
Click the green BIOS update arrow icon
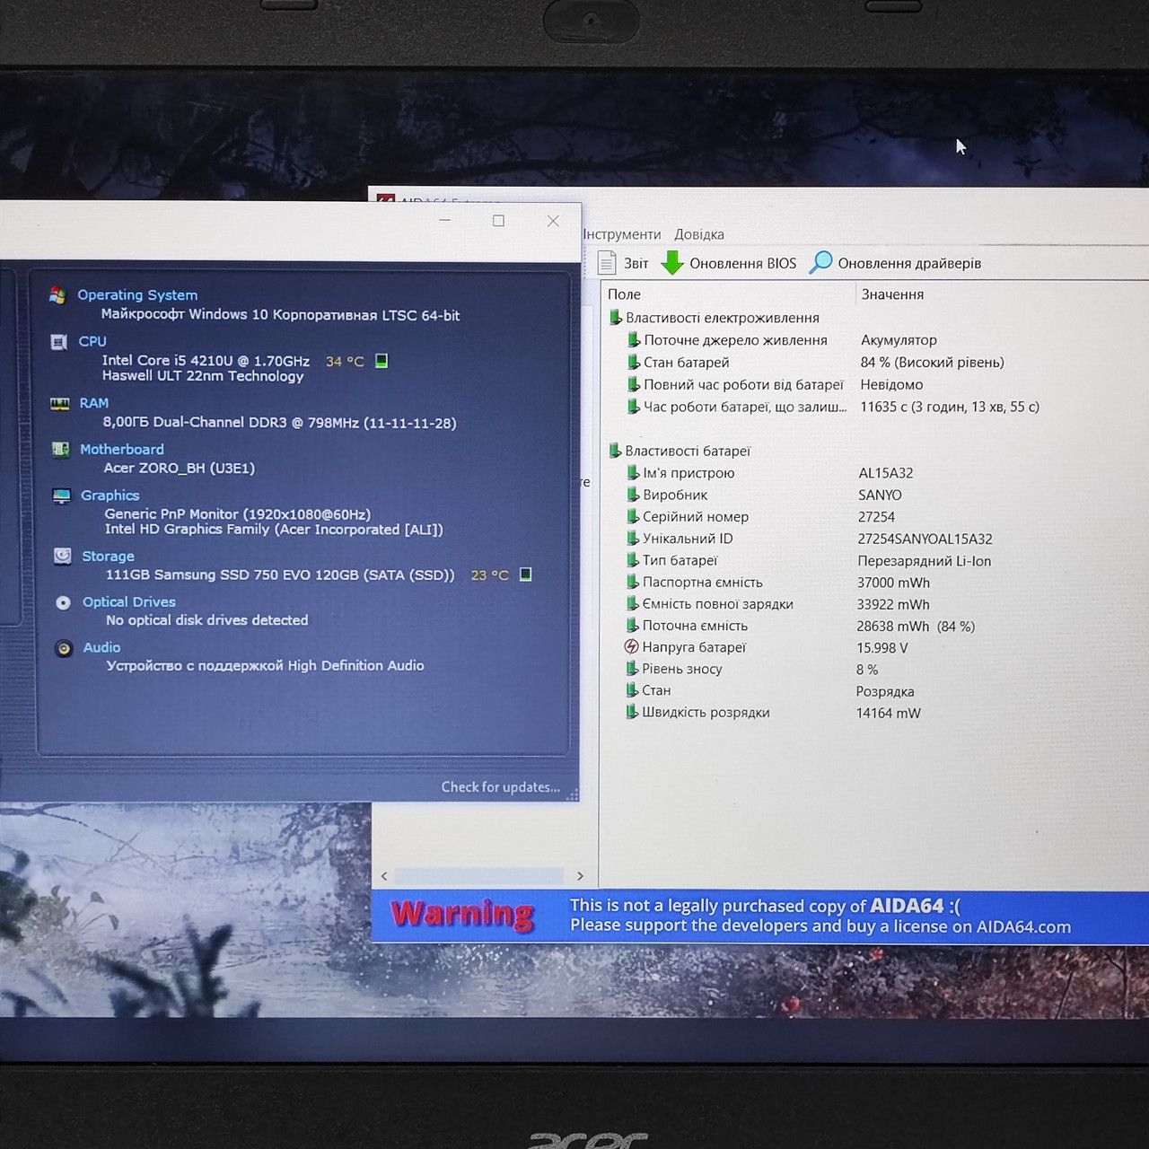point(672,263)
